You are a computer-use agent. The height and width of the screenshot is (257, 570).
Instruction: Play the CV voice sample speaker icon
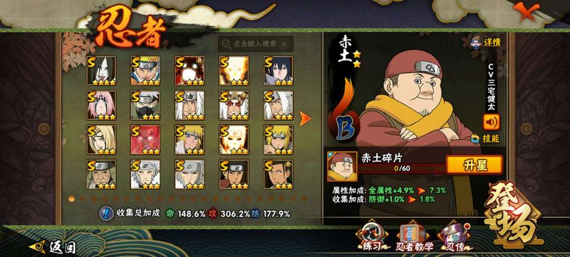point(491,122)
